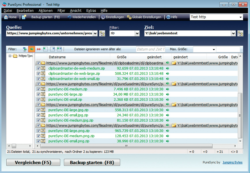Expand the https tree node
Screen dimensions: 250x173
coord(10,56)
